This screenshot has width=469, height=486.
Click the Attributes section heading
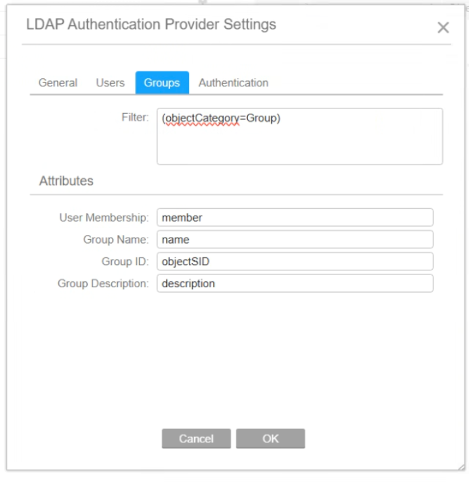pyautogui.click(x=66, y=181)
